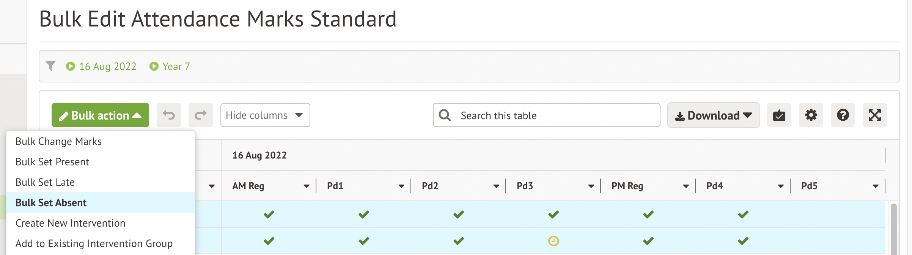Click the Year 7 filter

(x=170, y=67)
